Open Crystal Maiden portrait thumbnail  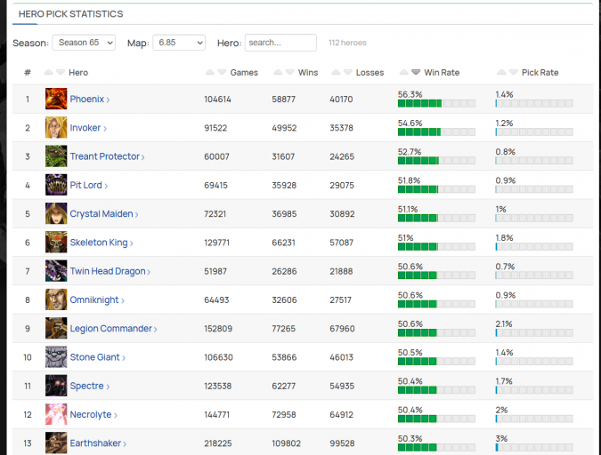click(x=56, y=213)
